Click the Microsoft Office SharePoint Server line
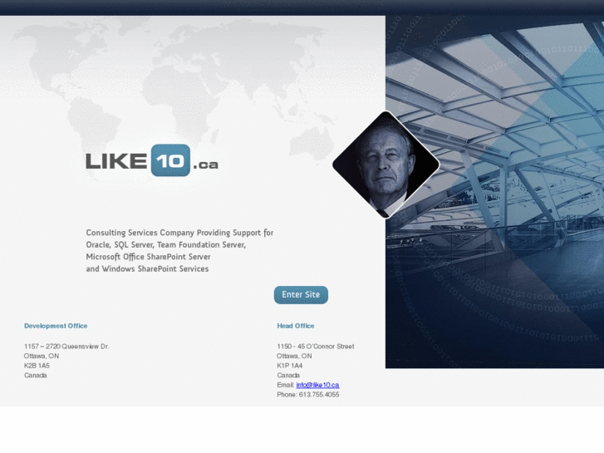Viewport: 604px width, 453px height. [149, 257]
